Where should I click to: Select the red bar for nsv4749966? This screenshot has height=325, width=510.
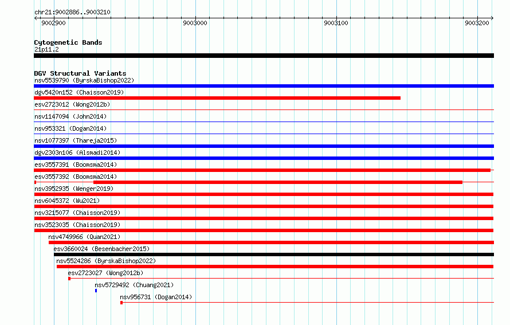pyautogui.click(x=271, y=242)
